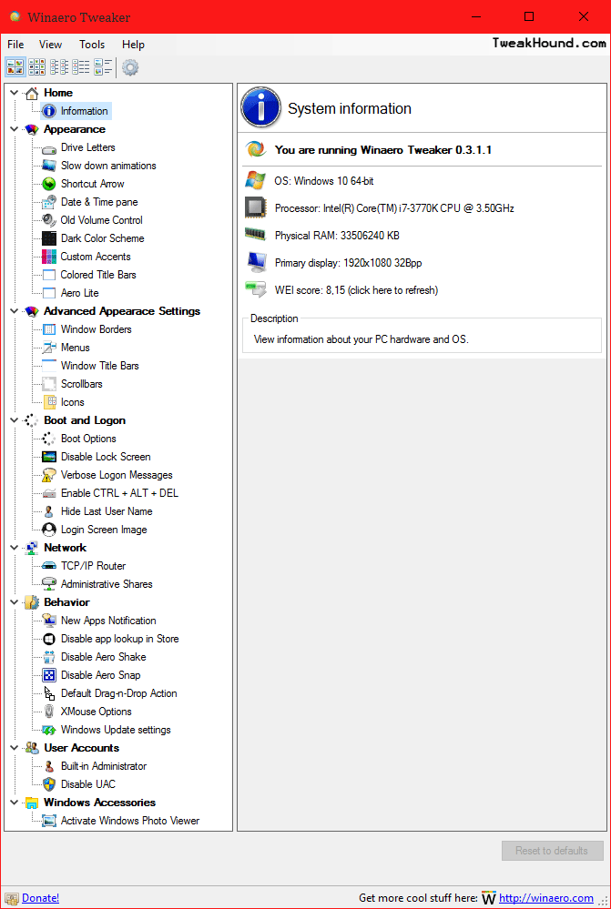Select Information under Home
611x909 pixels.
(84, 111)
